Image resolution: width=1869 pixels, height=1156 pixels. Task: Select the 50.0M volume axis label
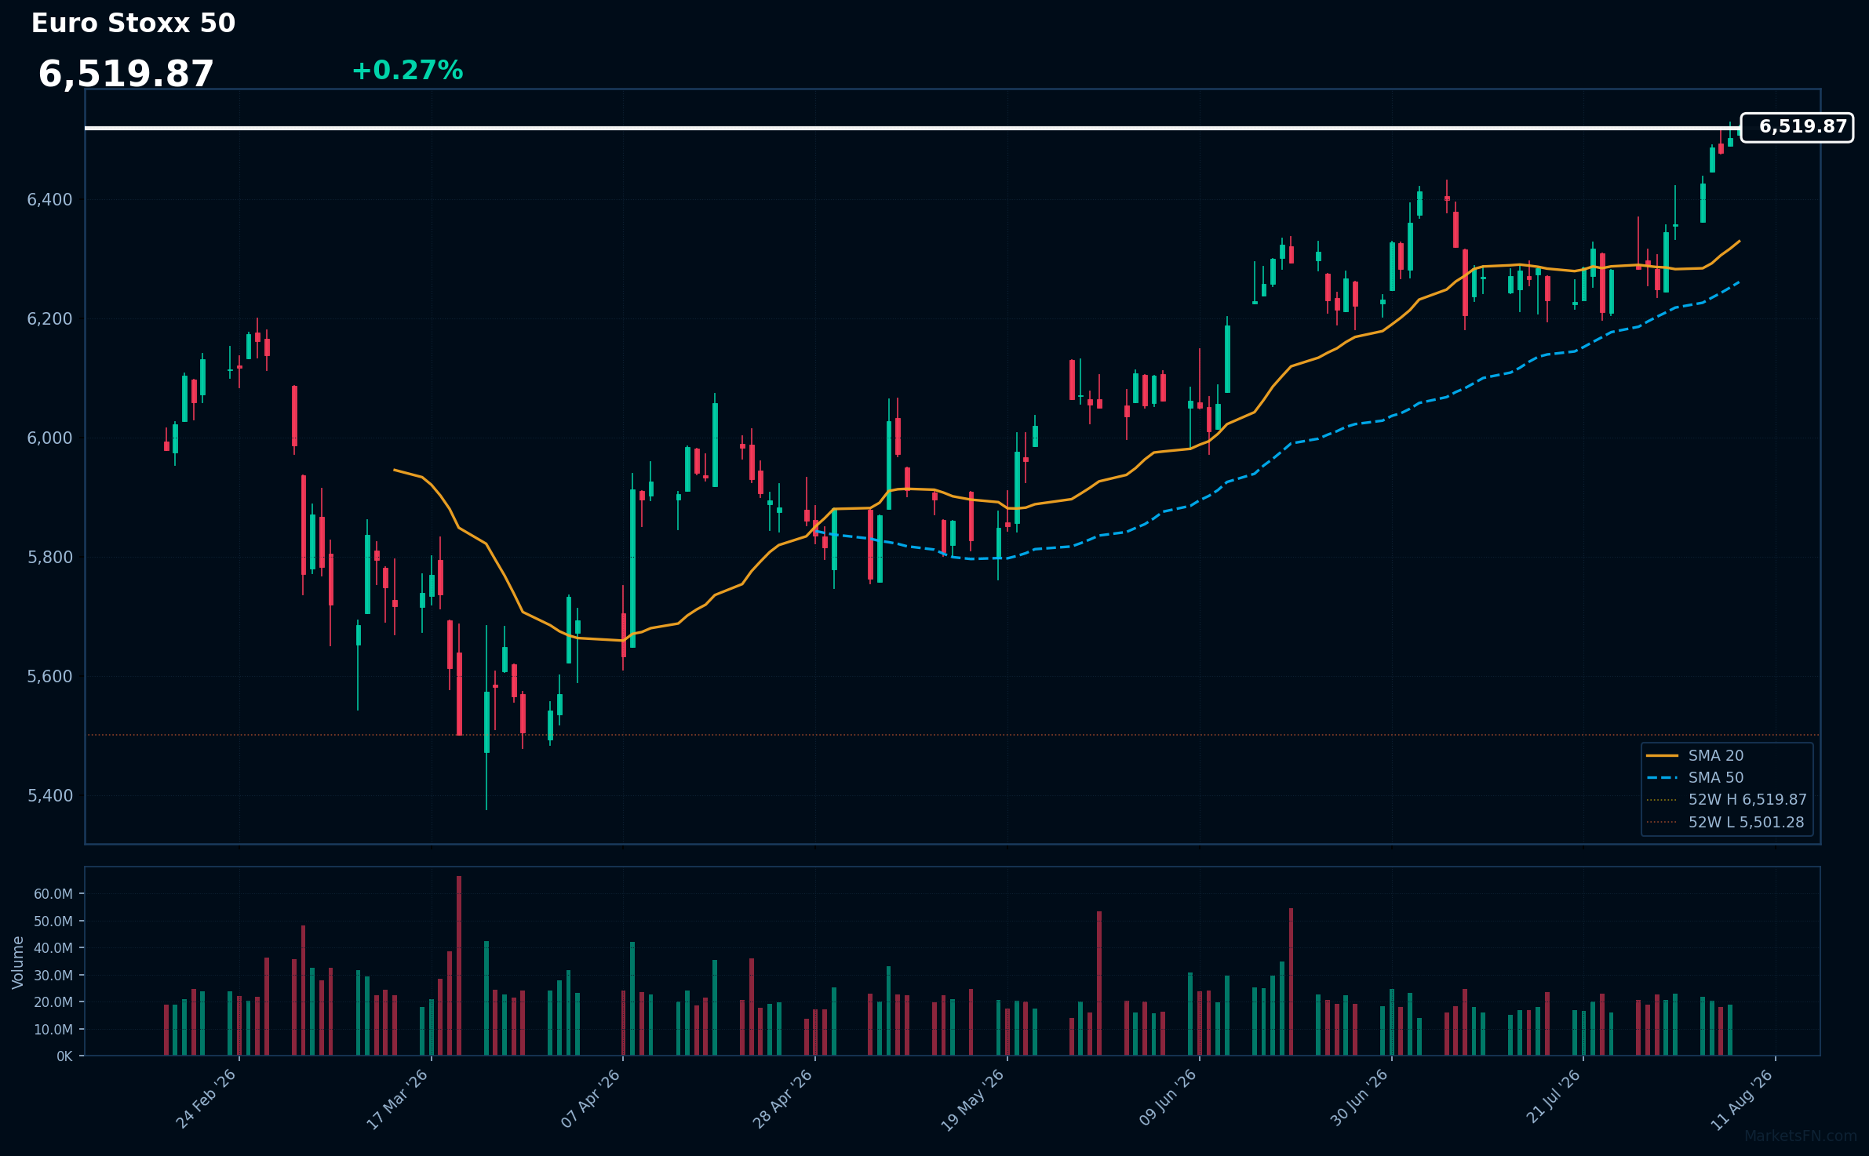[x=53, y=922]
